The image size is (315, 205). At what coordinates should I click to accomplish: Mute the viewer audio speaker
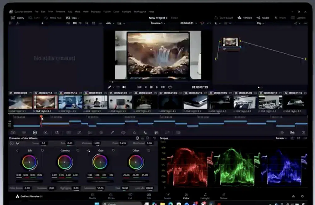tap(124, 87)
